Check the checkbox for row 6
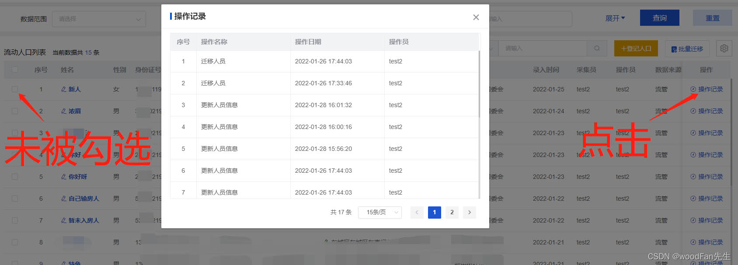The width and height of the screenshot is (738, 265). coord(15,199)
